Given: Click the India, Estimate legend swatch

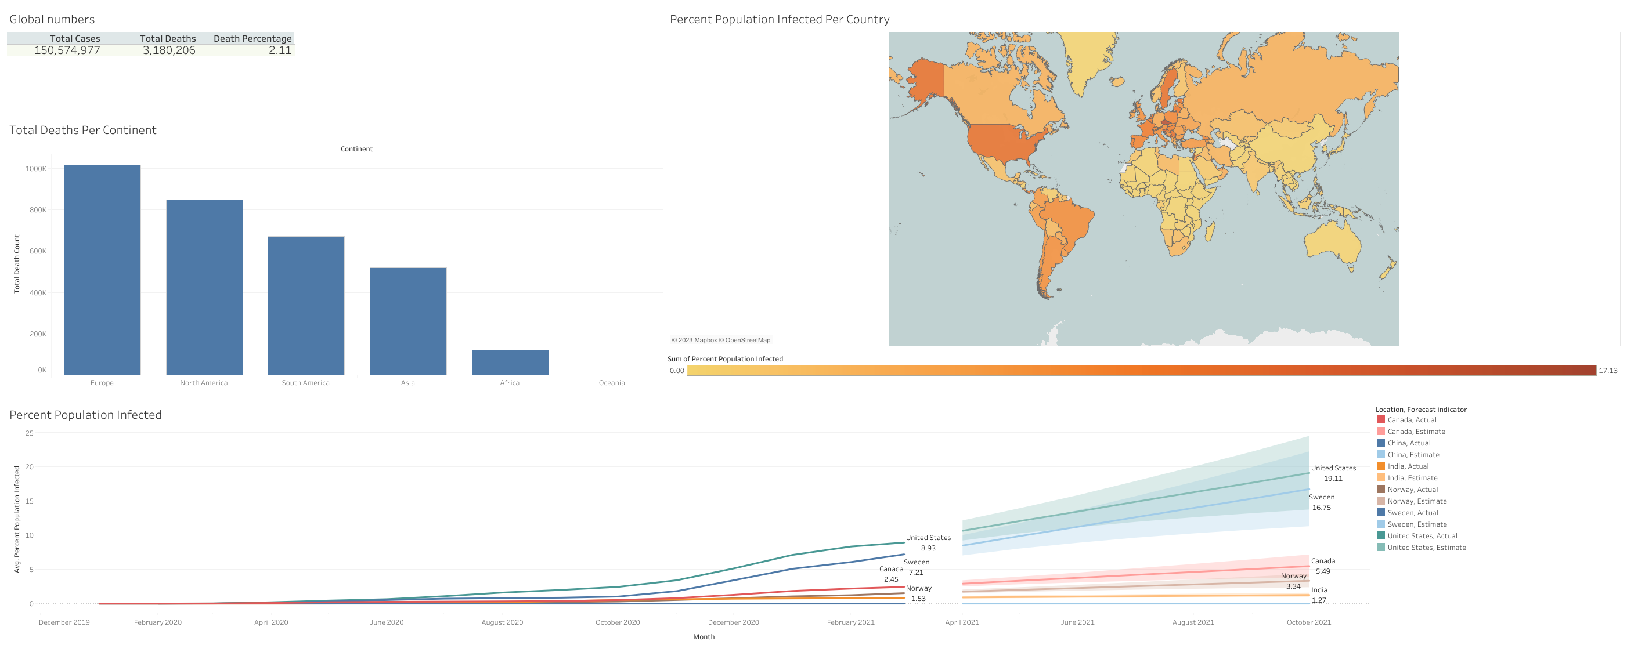Looking at the screenshot, I should pos(1381,478).
